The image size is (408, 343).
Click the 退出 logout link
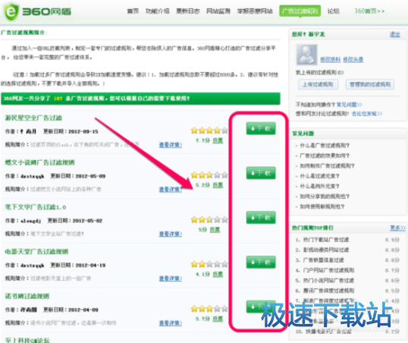coord(395,34)
